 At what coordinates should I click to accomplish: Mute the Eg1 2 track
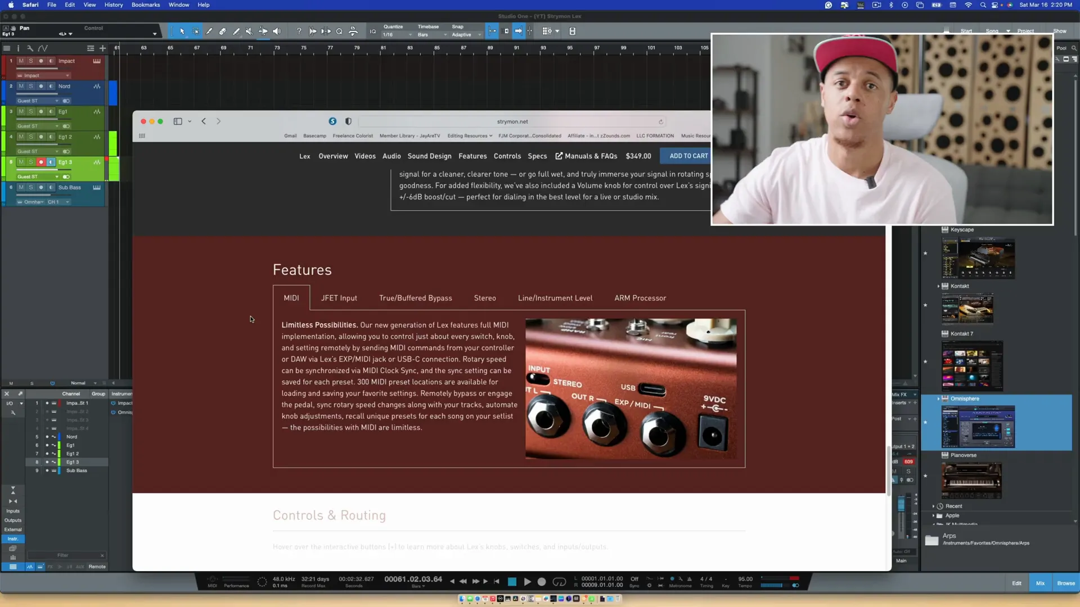tap(21, 137)
